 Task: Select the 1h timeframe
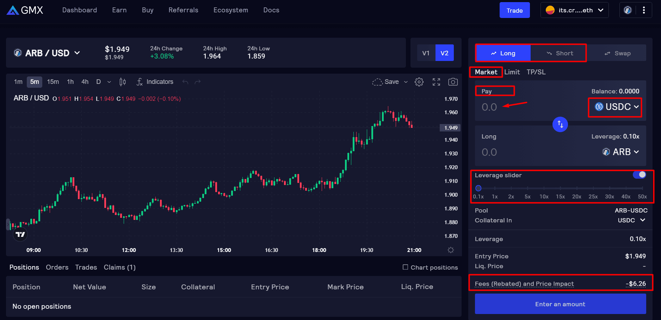pyautogui.click(x=70, y=82)
